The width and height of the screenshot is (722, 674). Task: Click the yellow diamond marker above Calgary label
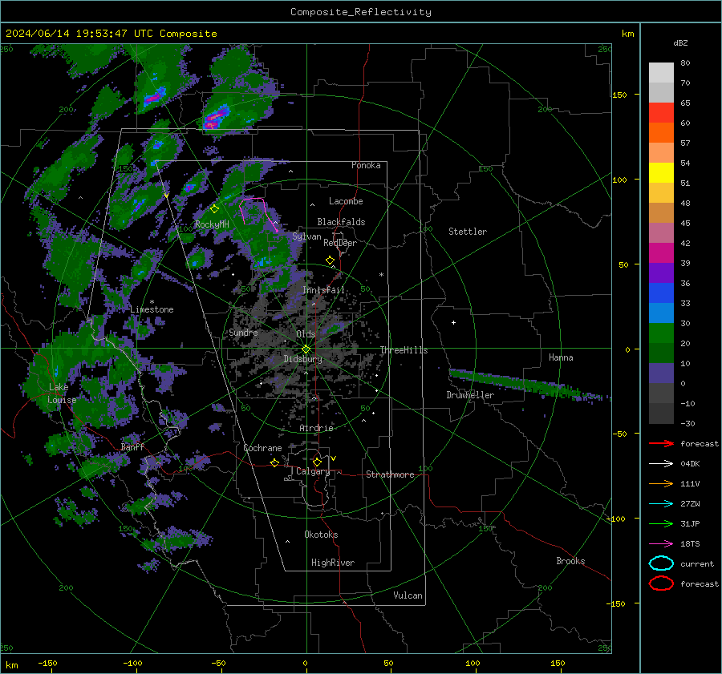tap(317, 462)
